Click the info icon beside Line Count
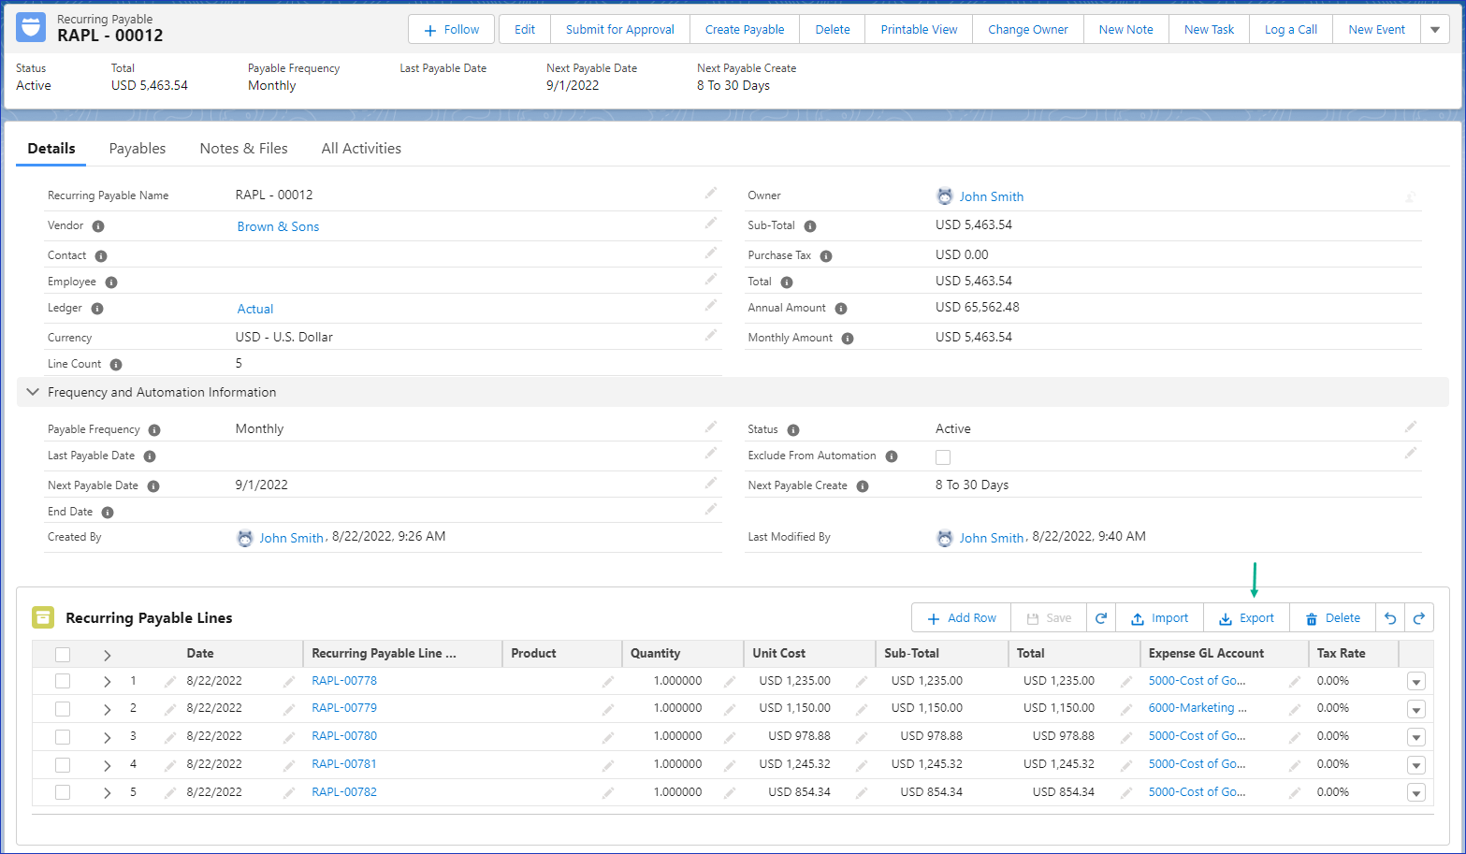This screenshot has height=854, width=1466. click(115, 364)
